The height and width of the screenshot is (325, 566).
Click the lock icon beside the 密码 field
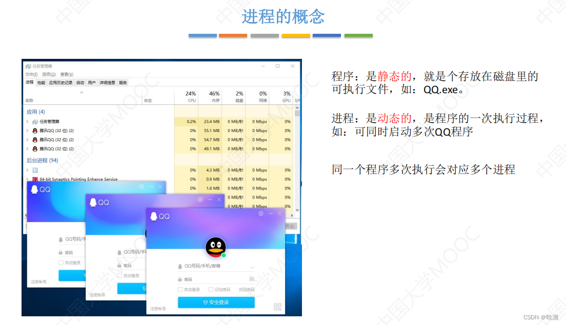pyautogui.click(x=179, y=279)
